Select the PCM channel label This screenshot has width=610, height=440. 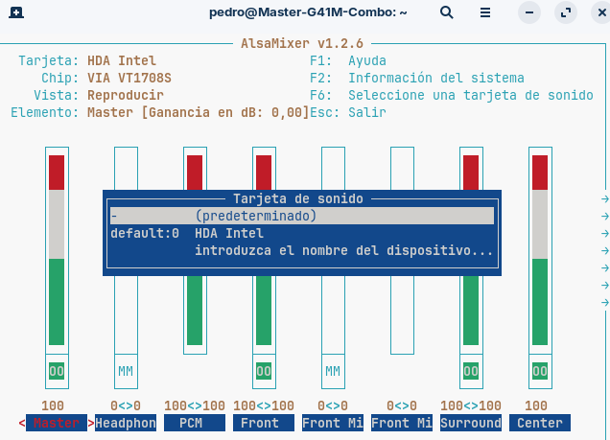tap(195, 423)
